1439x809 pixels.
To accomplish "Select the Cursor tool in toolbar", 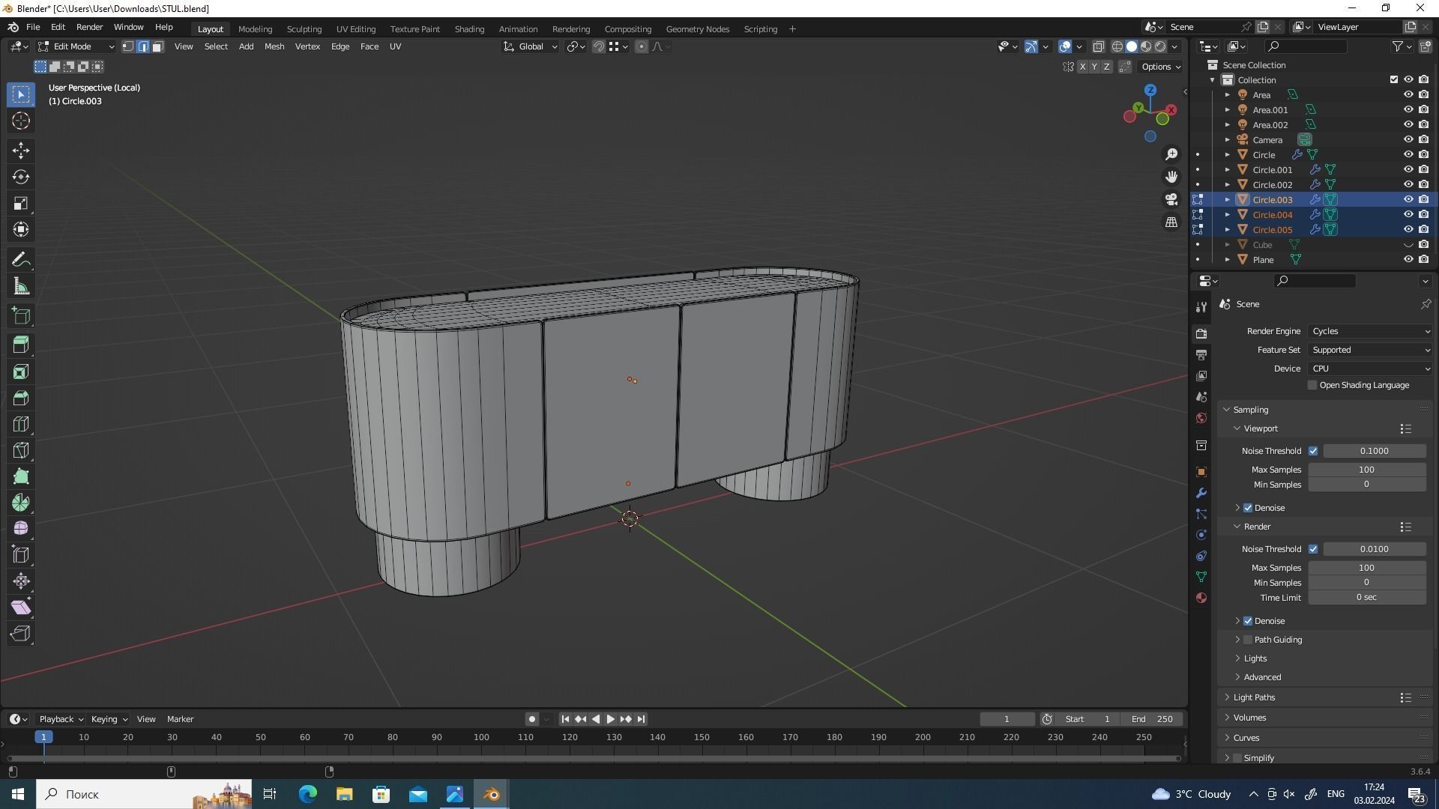I will tap(21, 121).
